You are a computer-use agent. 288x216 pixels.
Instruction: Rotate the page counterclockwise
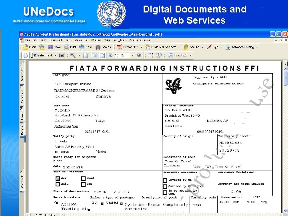[159, 55]
